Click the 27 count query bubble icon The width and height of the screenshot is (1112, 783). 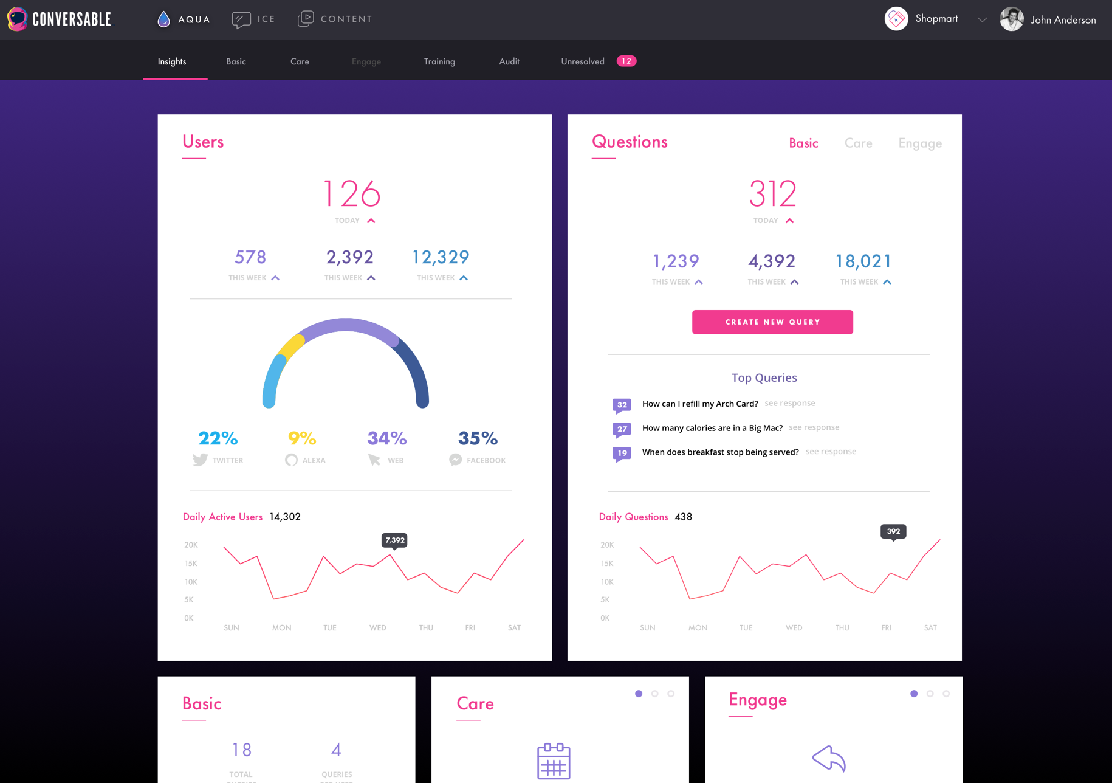pos(622,430)
